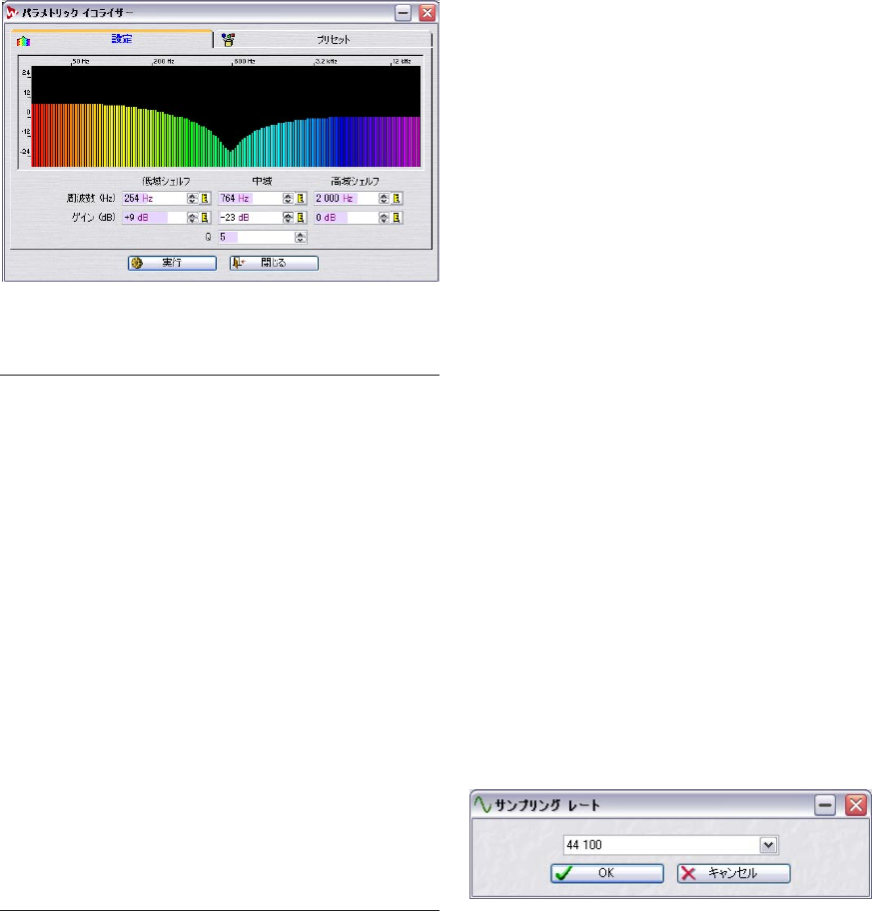Click the W app icon in the equalizer title bar
This screenshot has height=911, width=872.
pyautogui.click(x=12, y=12)
